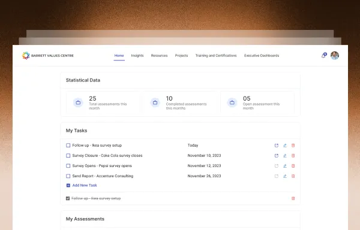Click the November 12, 2023 date

point(204,166)
